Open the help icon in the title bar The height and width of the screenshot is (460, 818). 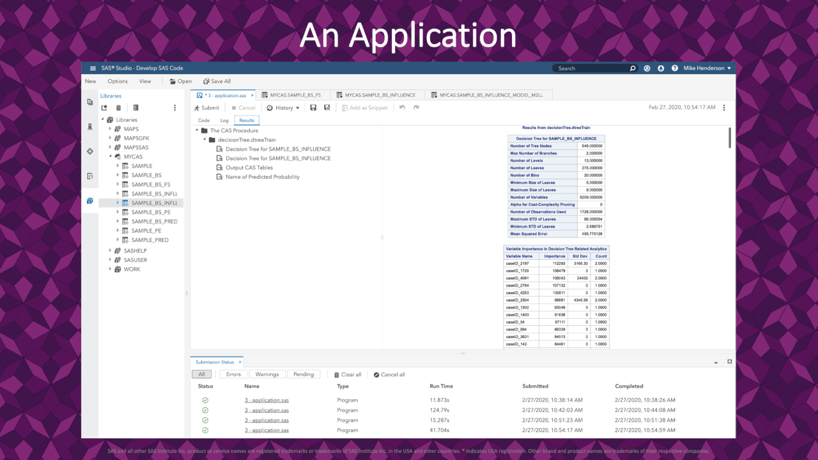tap(675, 68)
